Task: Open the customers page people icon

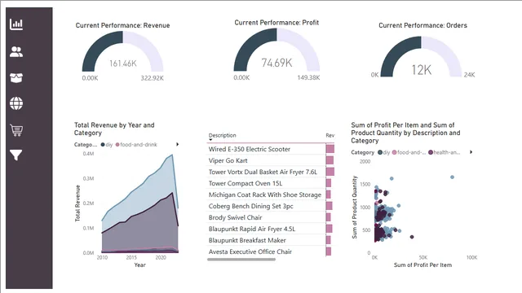Action: 16,52
